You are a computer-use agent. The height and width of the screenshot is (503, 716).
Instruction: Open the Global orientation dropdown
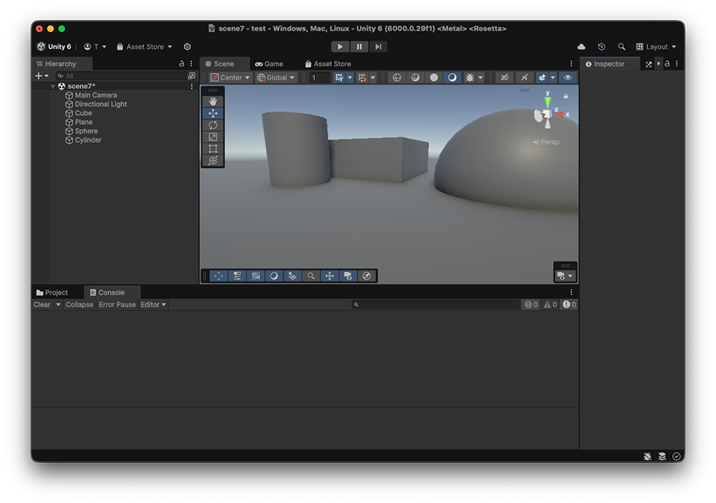click(276, 78)
